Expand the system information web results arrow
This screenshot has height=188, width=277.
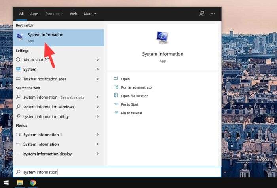[97, 97]
